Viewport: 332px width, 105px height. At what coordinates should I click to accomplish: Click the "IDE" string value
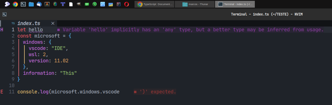[x=58, y=48]
